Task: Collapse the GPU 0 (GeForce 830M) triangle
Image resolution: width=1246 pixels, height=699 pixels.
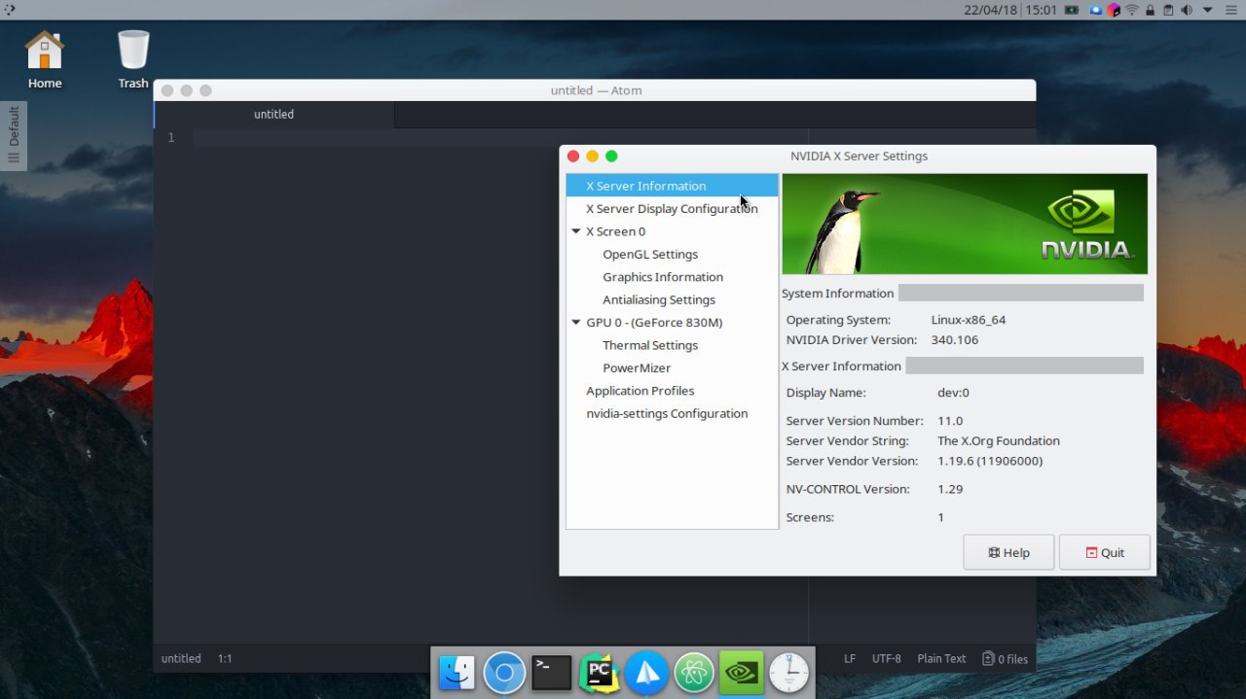Action: click(576, 322)
